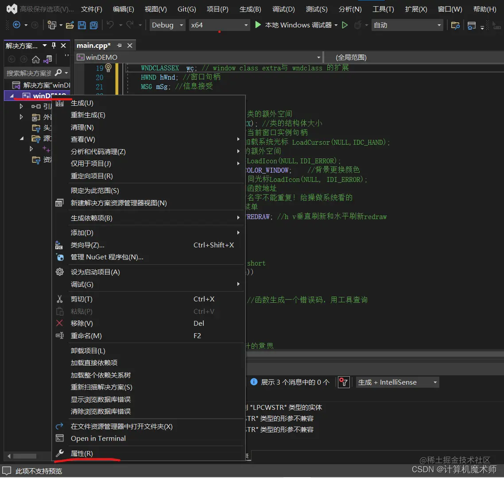Start the local Windows debugger green arrow
This screenshot has height=478, width=504.
click(x=257, y=25)
